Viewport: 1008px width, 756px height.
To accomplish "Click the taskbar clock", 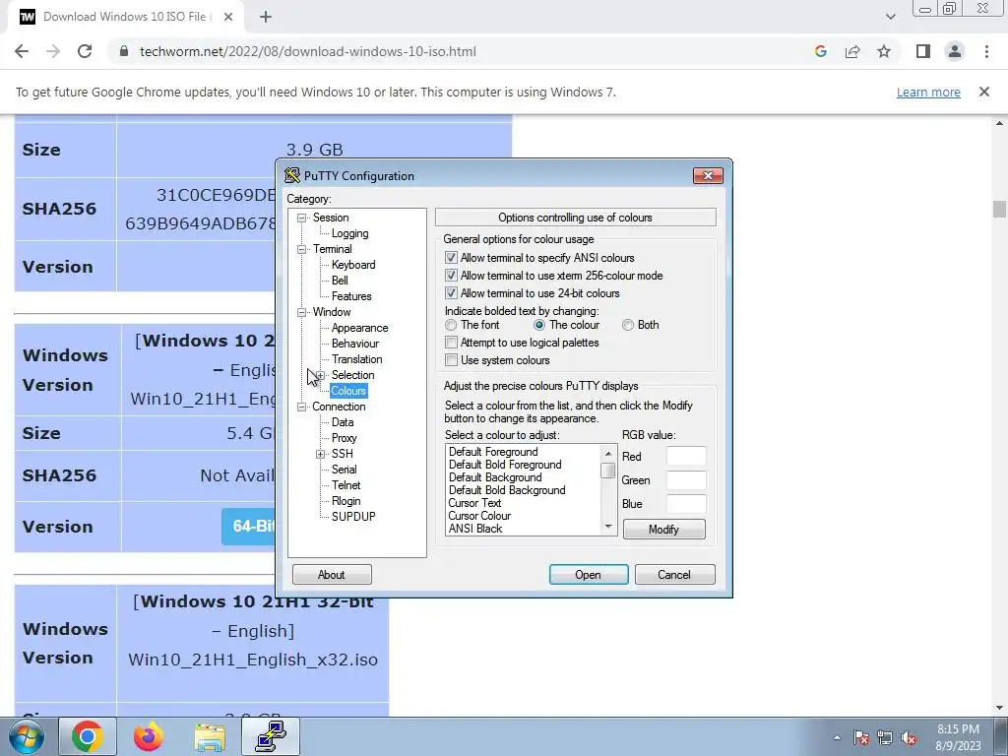I will point(958,737).
